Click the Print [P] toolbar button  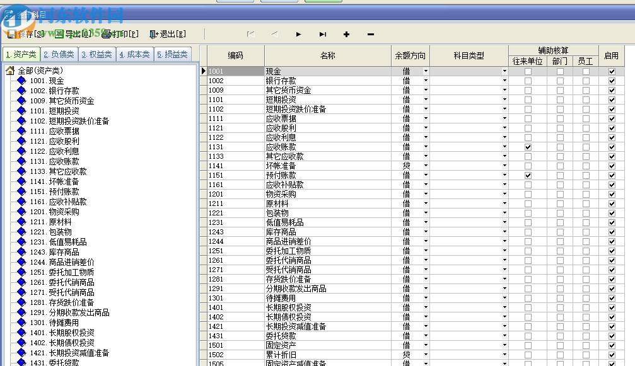click(120, 34)
